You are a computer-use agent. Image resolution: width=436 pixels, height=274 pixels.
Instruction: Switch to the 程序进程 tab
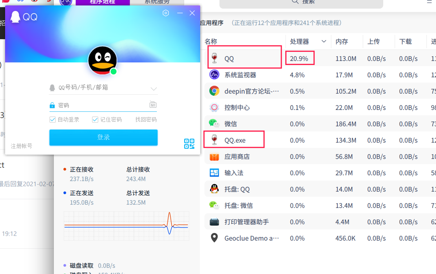click(x=103, y=2)
